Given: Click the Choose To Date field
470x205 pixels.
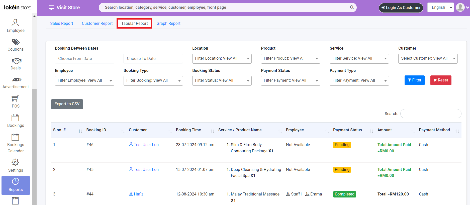Looking at the screenshot, I should coord(153,58).
